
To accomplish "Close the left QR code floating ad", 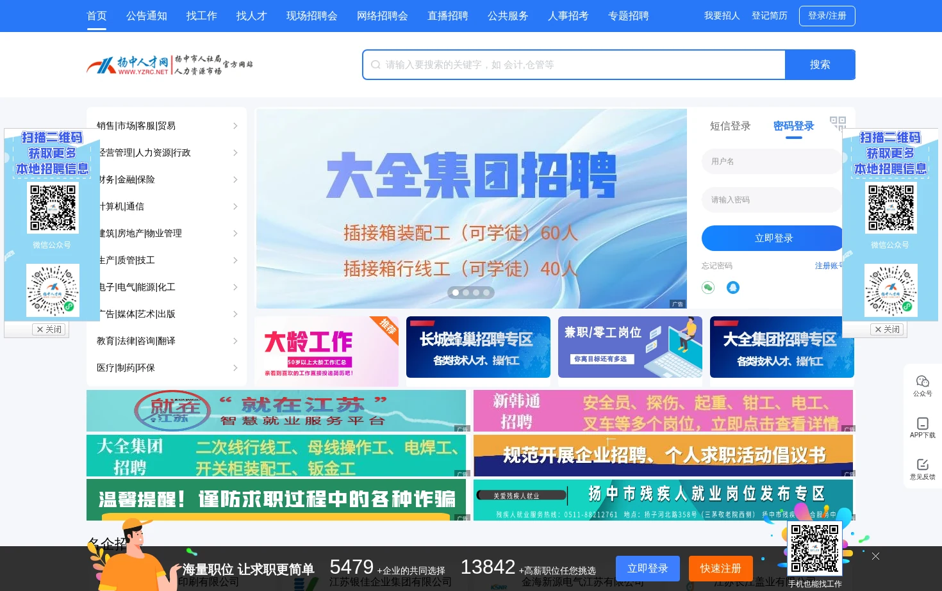I will click(x=49, y=329).
